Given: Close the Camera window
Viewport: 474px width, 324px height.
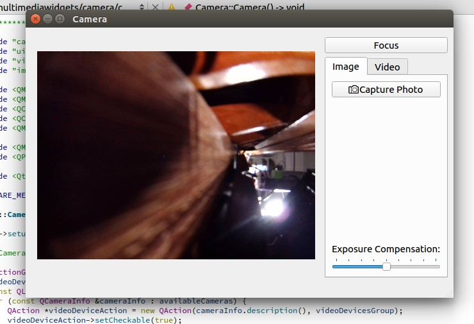Looking at the screenshot, I should tap(36, 19).
